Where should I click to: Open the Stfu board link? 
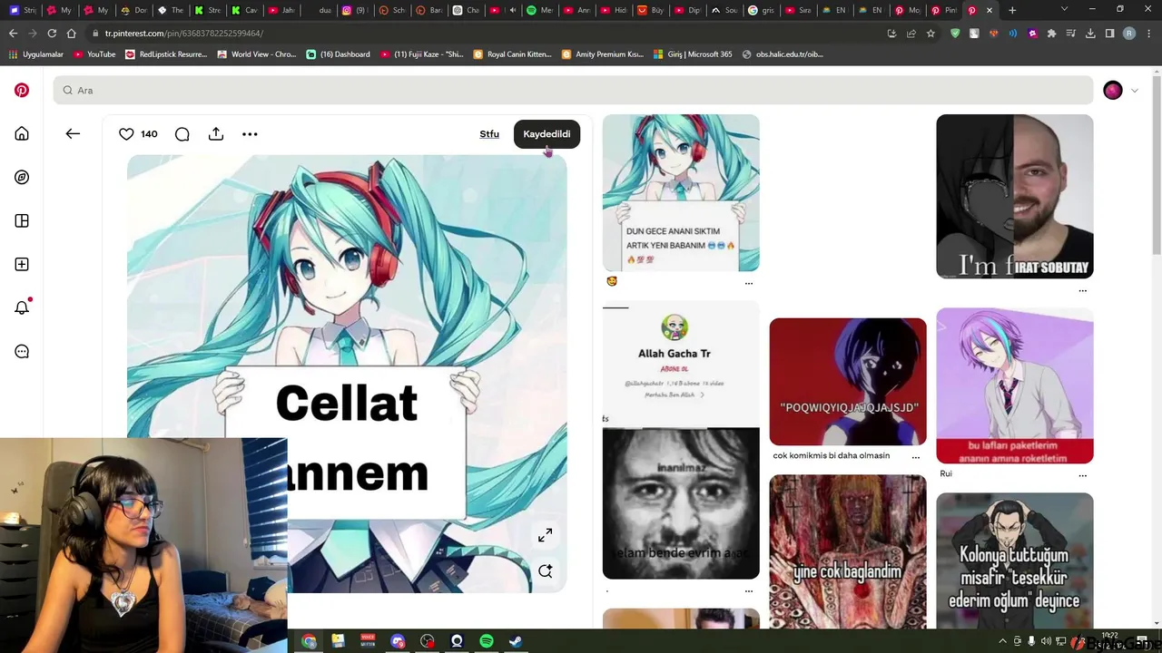(x=489, y=134)
